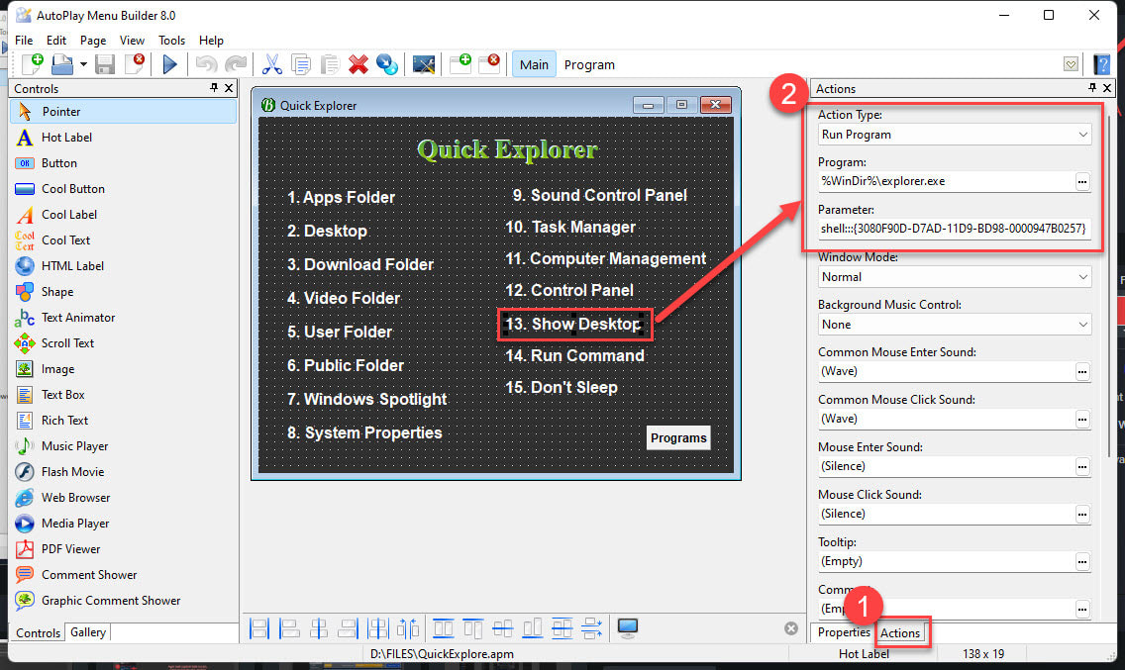The width and height of the screenshot is (1125, 670).
Task: Open the View menu
Action: pos(132,41)
